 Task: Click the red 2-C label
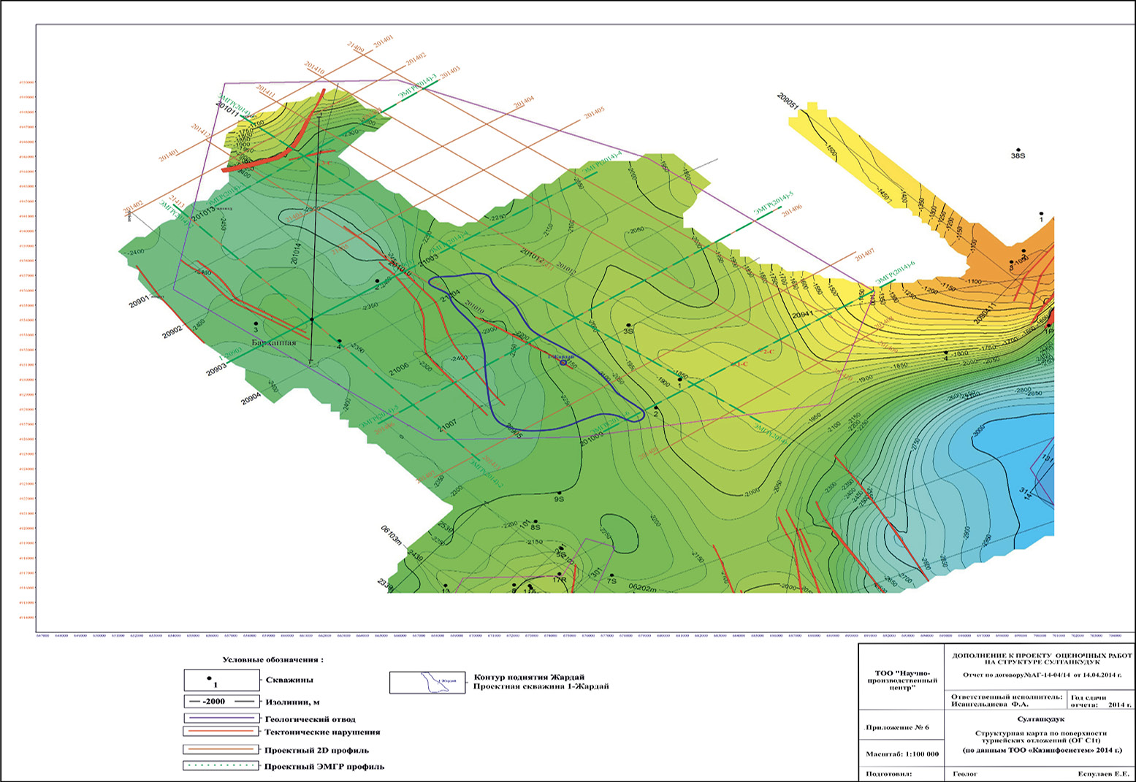[x=768, y=352]
